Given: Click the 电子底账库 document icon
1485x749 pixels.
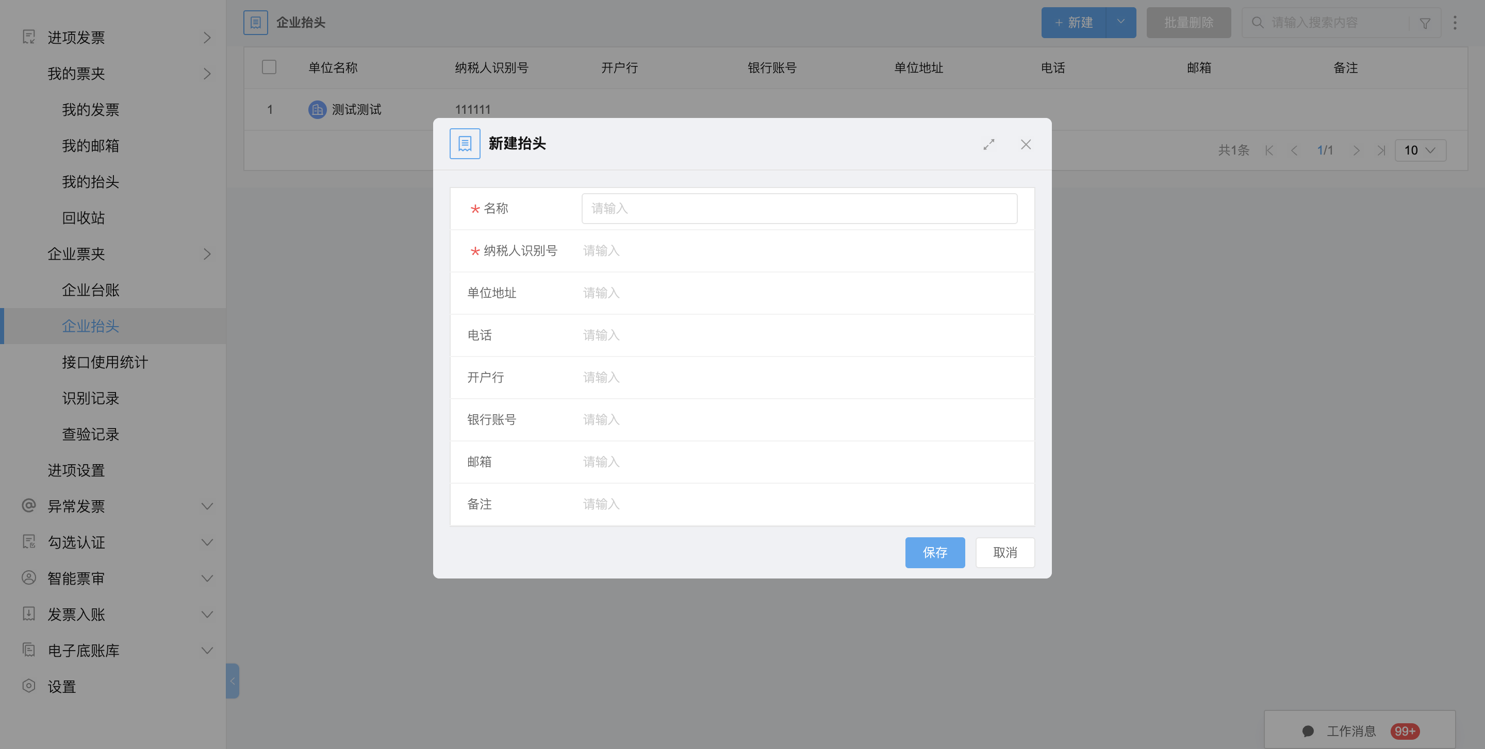Looking at the screenshot, I should coord(29,650).
